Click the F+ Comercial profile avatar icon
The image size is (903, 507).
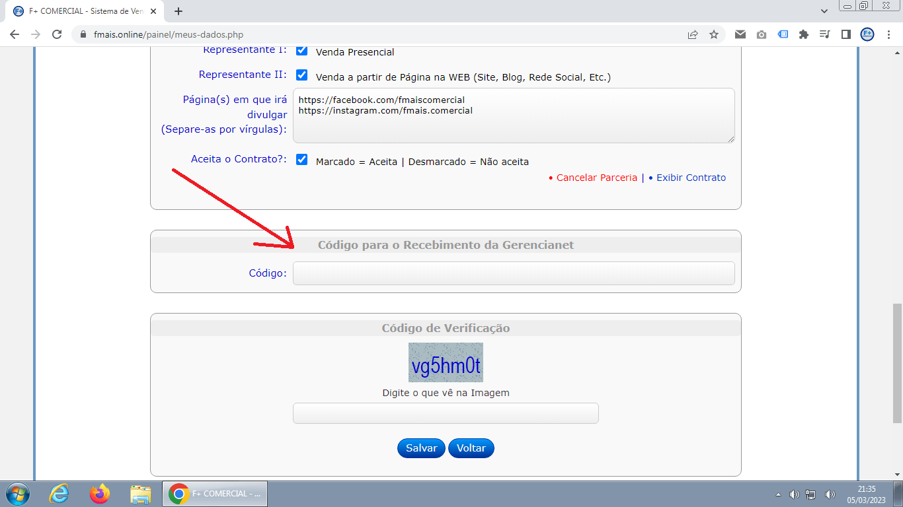coord(867,34)
